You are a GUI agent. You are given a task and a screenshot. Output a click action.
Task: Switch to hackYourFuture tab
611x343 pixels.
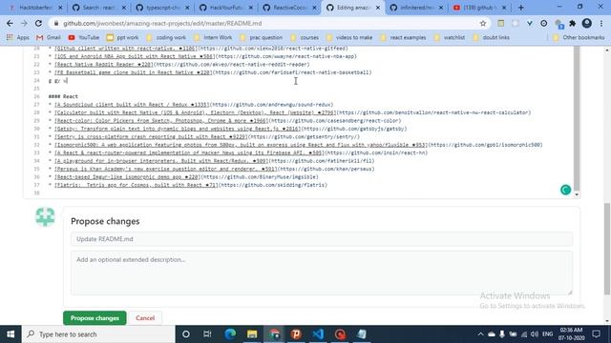coord(226,8)
